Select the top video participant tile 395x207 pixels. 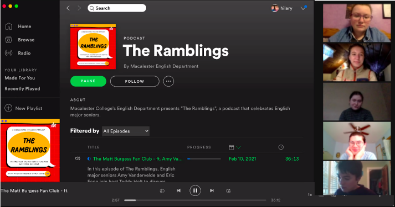pyautogui.click(x=357, y=23)
